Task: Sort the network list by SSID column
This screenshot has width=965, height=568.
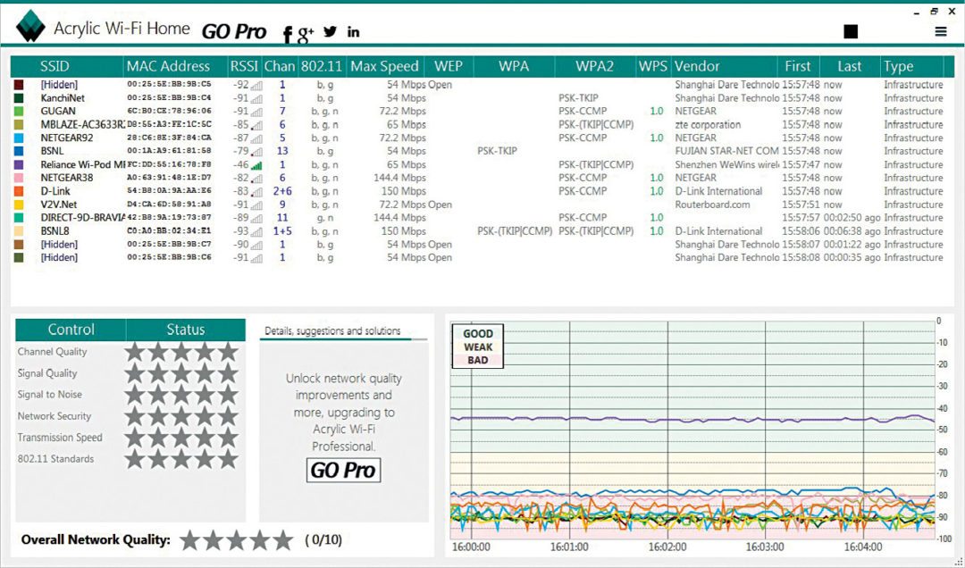Action: pyautogui.click(x=55, y=66)
